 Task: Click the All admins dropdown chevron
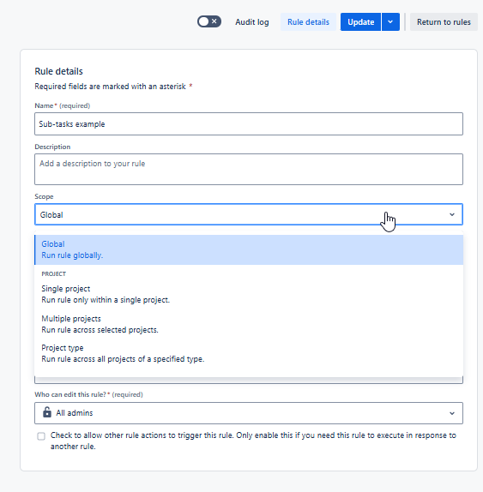tap(451, 413)
